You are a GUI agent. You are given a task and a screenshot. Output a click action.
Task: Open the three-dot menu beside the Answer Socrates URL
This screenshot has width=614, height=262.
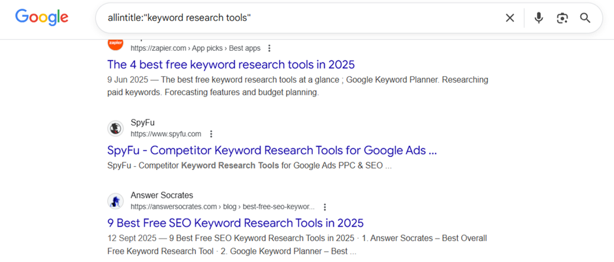tap(325, 207)
